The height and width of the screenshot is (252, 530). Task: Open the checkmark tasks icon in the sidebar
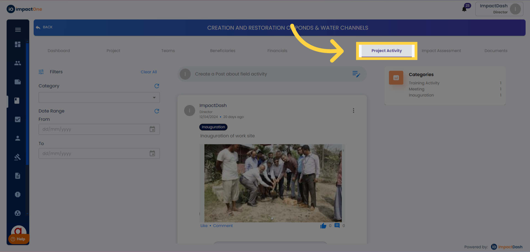[18, 120]
